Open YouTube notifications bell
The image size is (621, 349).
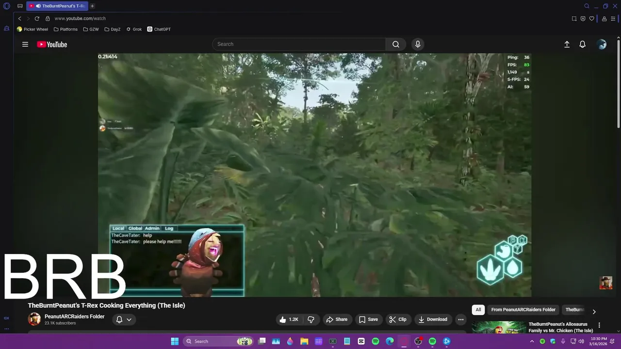[583, 44]
